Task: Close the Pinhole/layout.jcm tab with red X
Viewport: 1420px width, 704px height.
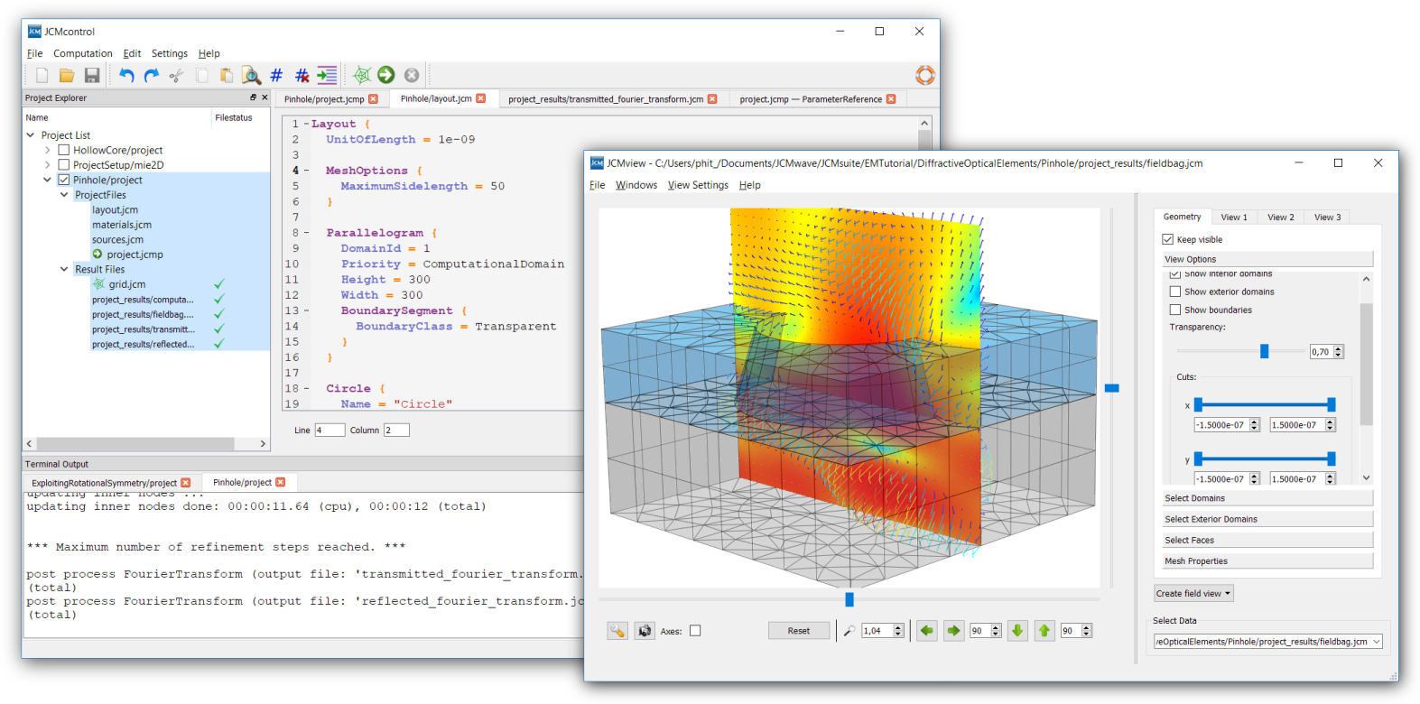Action: [481, 98]
